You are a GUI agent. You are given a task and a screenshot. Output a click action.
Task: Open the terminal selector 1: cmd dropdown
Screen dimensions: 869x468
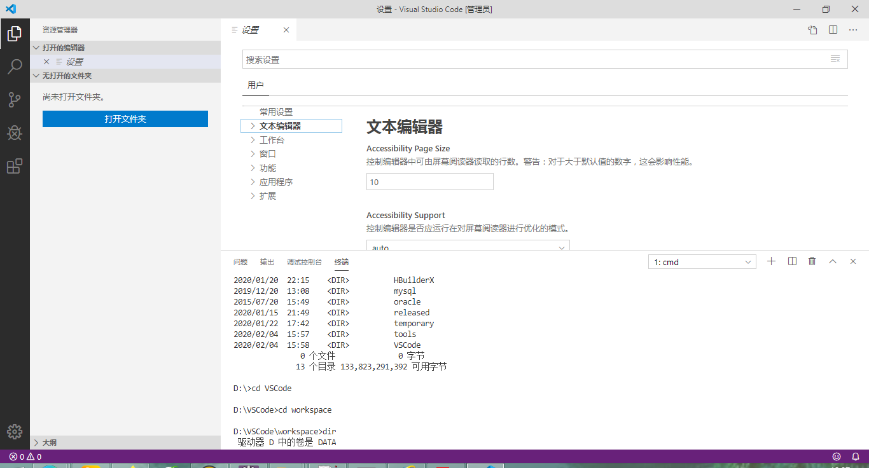(x=702, y=262)
